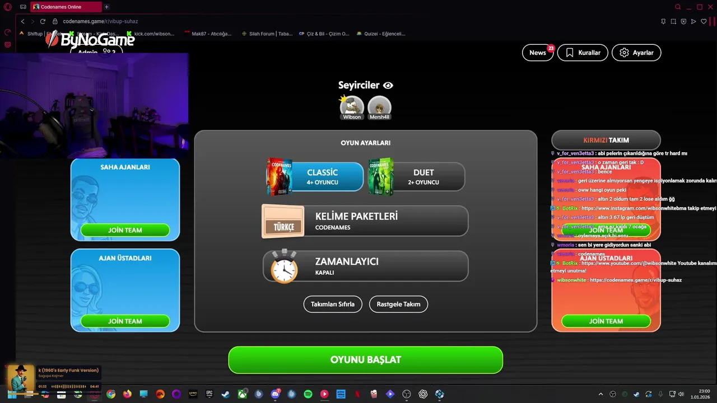Open Epic Games Launcher from the taskbar
Viewport: 717px width, 403px height.
click(209, 394)
